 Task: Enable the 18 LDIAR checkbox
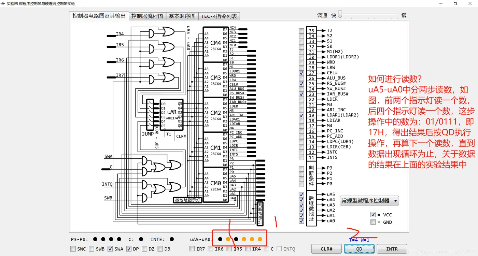tap(301, 120)
